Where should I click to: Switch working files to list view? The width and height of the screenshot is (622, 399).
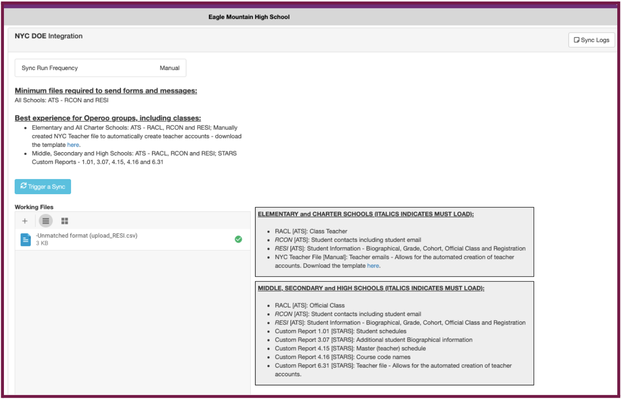point(46,221)
